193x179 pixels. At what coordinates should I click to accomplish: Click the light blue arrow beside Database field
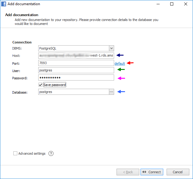pyautogui.click(x=121, y=91)
